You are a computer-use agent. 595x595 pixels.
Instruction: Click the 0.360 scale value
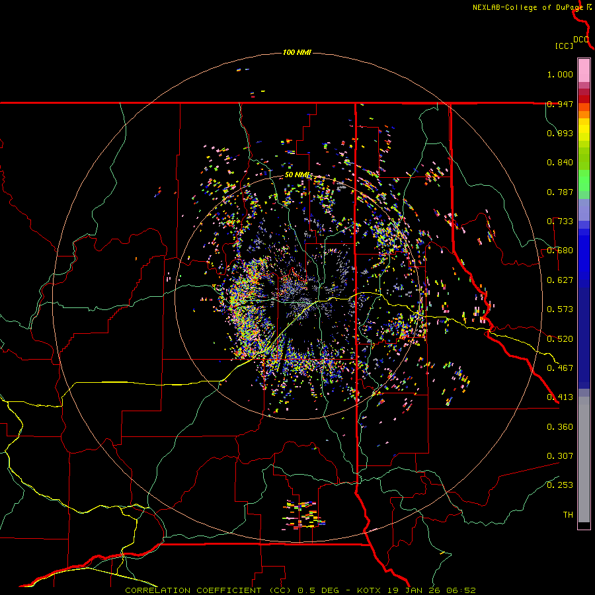pos(560,427)
